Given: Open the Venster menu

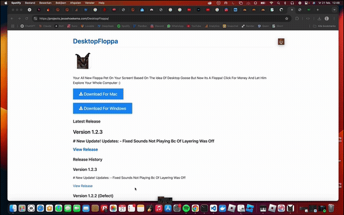Looking at the screenshot, I should 90,3.
